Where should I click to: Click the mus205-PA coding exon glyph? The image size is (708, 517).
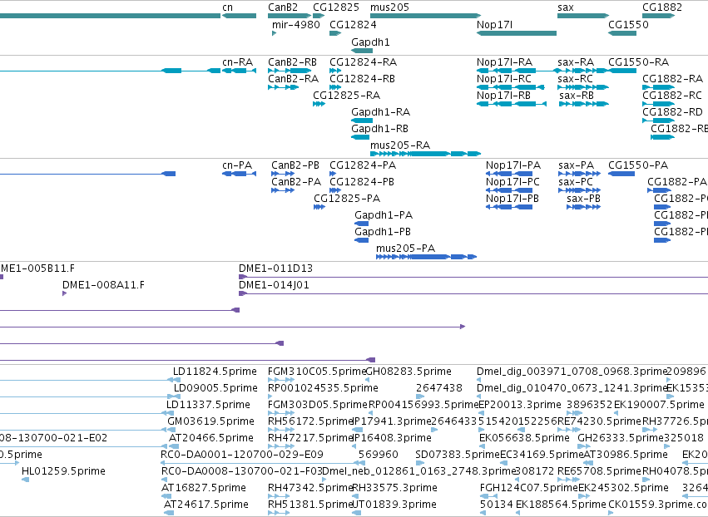[426, 257]
